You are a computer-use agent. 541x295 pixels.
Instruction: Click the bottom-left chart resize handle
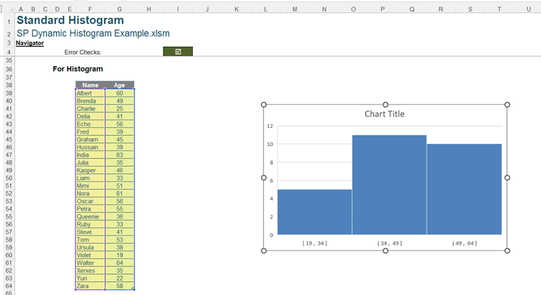264,250
